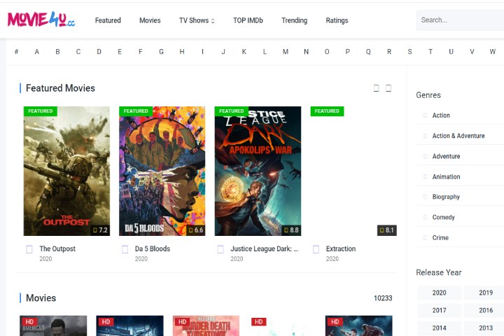Filter titles starting with letter D

point(99,51)
